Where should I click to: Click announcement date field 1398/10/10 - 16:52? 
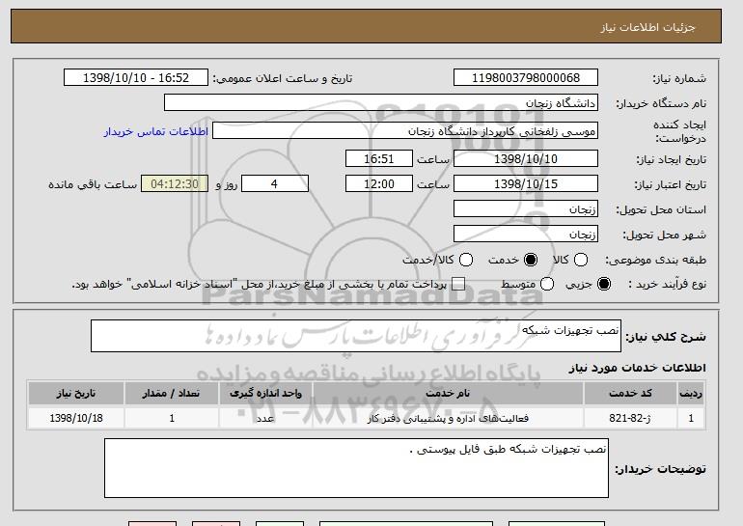[x=136, y=78]
